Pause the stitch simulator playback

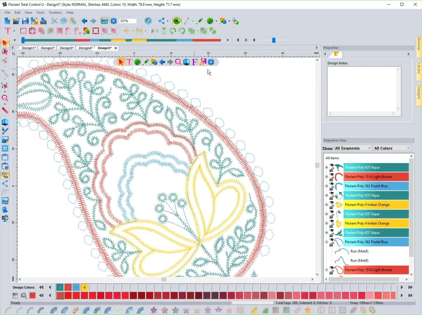click(245, 40)
